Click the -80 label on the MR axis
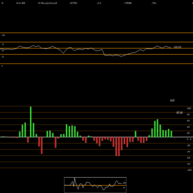 [x=188, y=164]
